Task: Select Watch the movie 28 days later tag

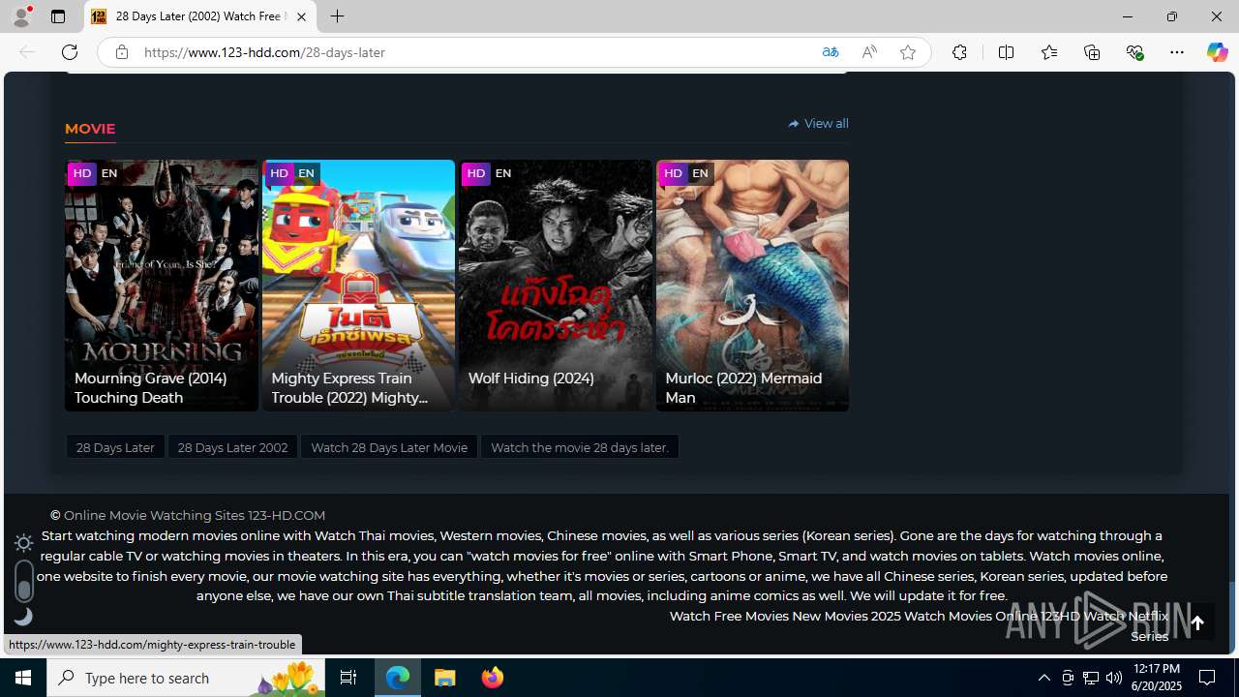Action: coord(580,447)
